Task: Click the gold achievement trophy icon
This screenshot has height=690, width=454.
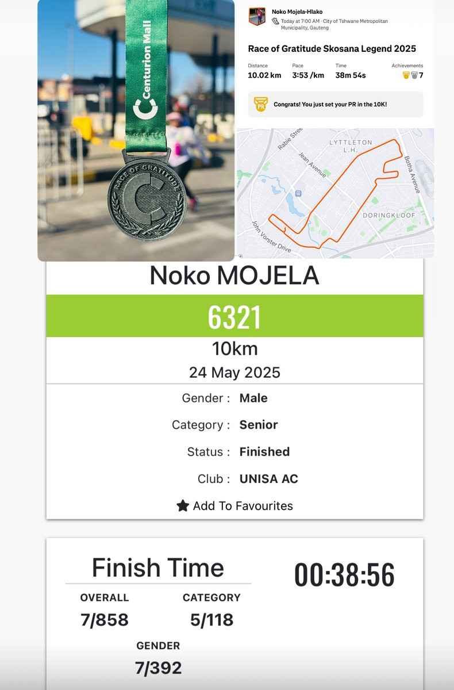Action: click(x=406, y=75)
